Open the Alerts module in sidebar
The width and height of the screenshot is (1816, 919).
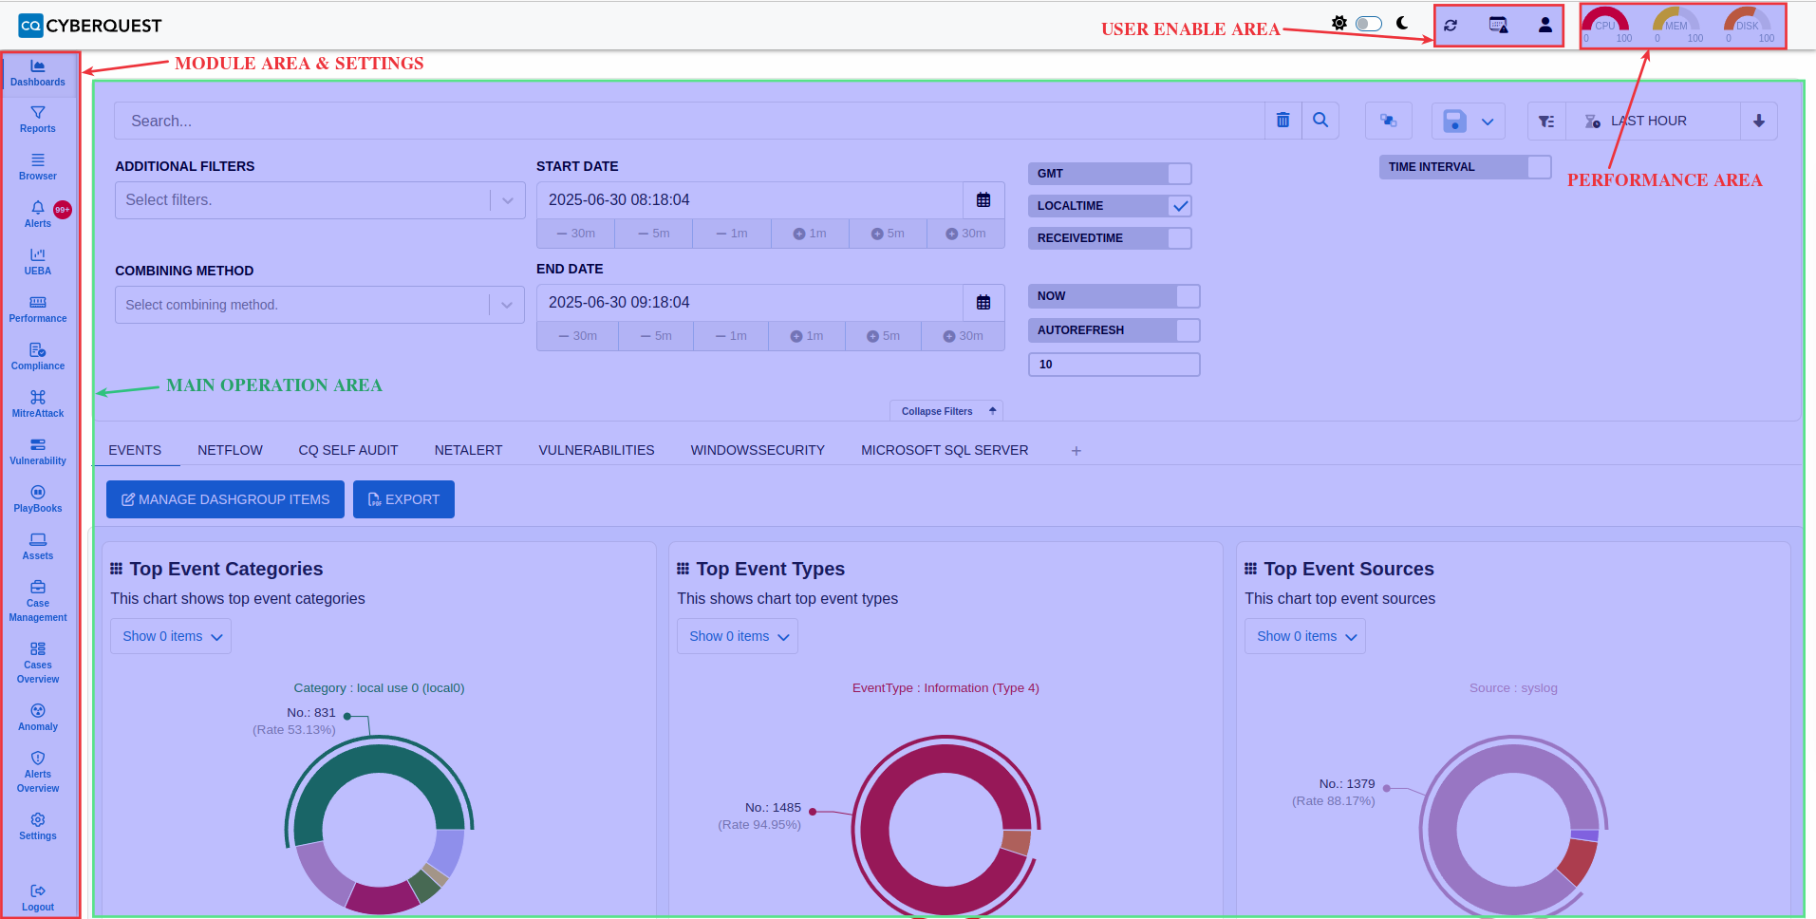(x=38, y=214)
